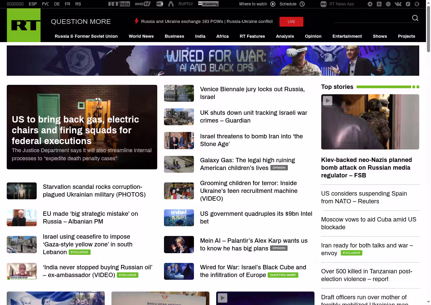The height and width of the screenshot is (305, 431).
Task: Open the World News menu section
Action: [141, 36]
